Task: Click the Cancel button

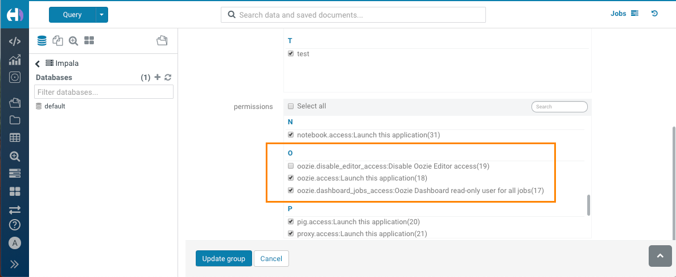Action: (x=271, y=258)
